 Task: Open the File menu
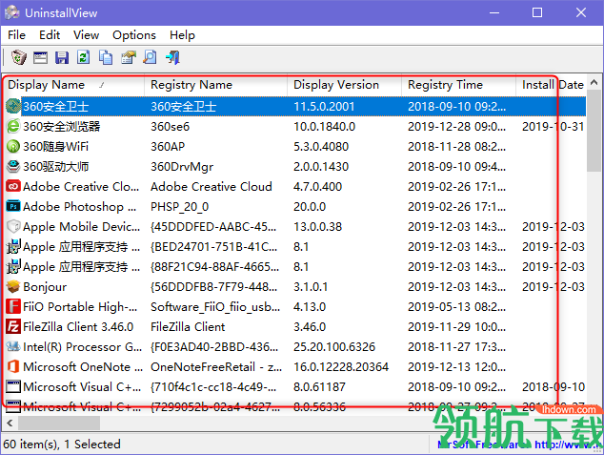coord(16,35)
